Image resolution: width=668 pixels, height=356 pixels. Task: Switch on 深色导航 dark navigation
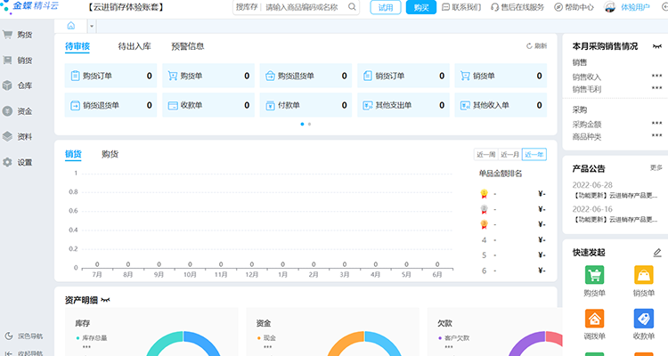(23, 336)
